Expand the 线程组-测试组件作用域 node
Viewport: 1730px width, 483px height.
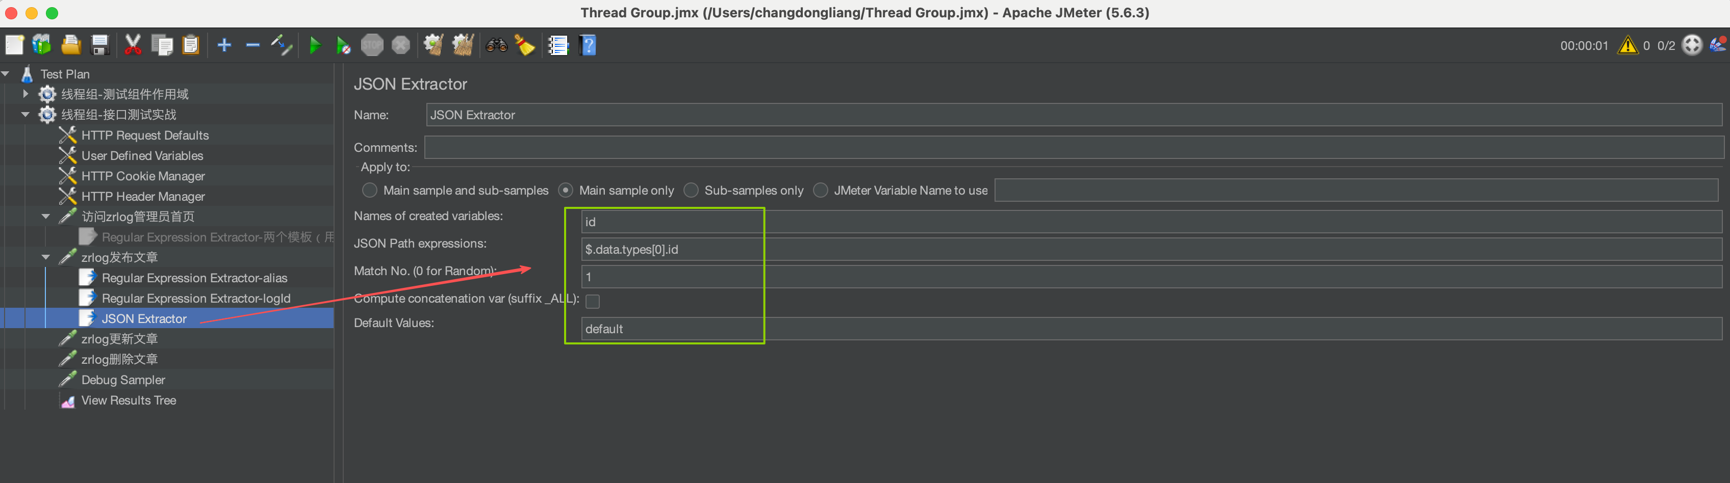coord(26,94)
